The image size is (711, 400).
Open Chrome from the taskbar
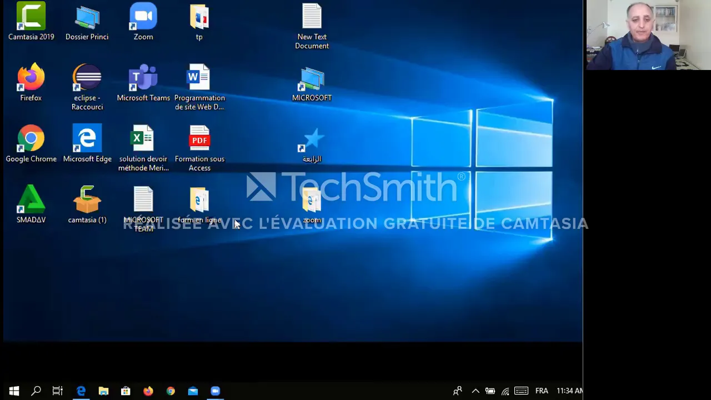(x=171, y=391)
